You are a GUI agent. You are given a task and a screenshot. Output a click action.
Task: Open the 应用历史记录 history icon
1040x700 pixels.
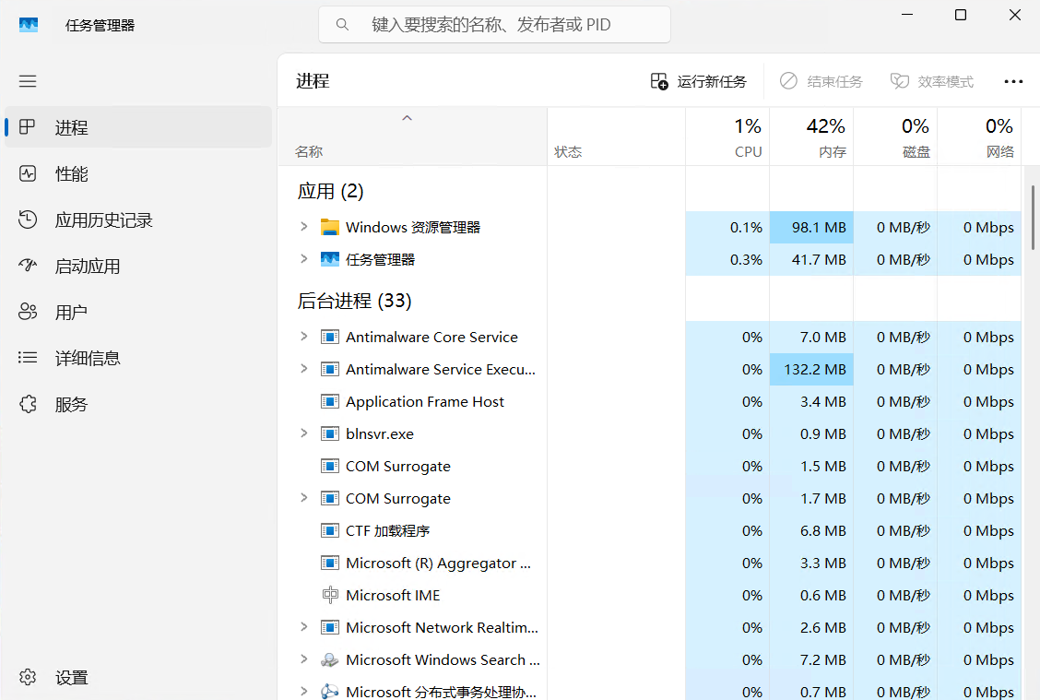[28, 219]
